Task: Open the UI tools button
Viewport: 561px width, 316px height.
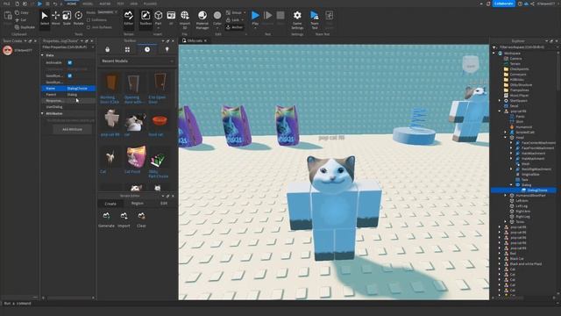Action: point(171,18)
